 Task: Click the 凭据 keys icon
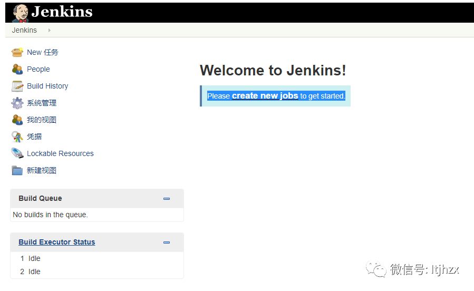(x=17, y=137)
